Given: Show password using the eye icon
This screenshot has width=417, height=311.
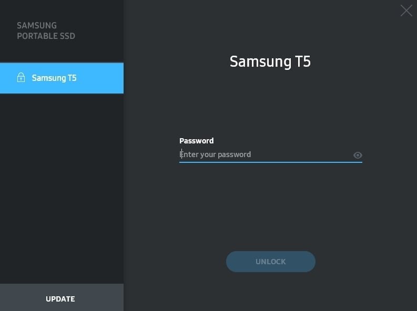Looking at the screenshot, I should (358, 155).
